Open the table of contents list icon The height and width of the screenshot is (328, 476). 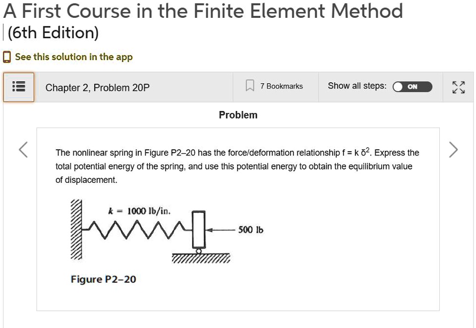pyautogui.click(x=18, y=87)
